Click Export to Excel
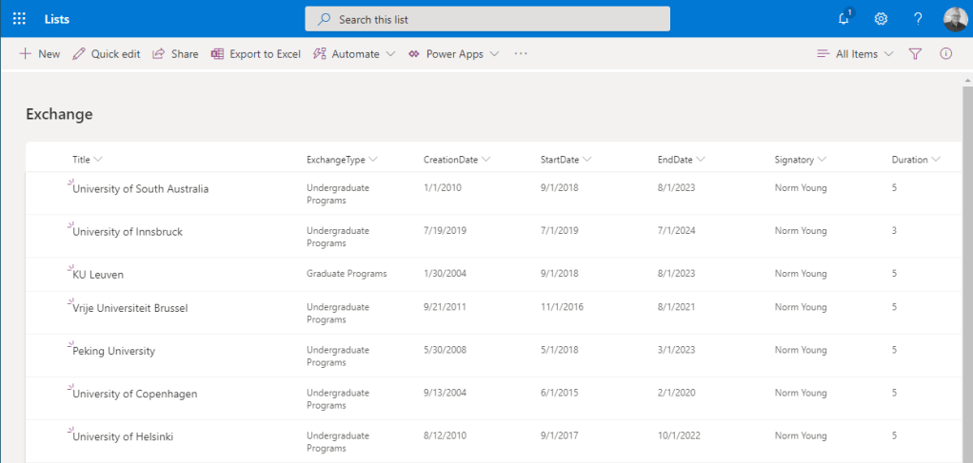This screenshot has width=973, height=463. pyautogui.click(x=255, y=54)
